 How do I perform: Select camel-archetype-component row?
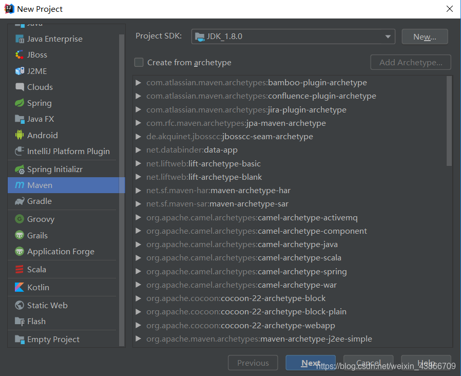[x=290, y=231]
